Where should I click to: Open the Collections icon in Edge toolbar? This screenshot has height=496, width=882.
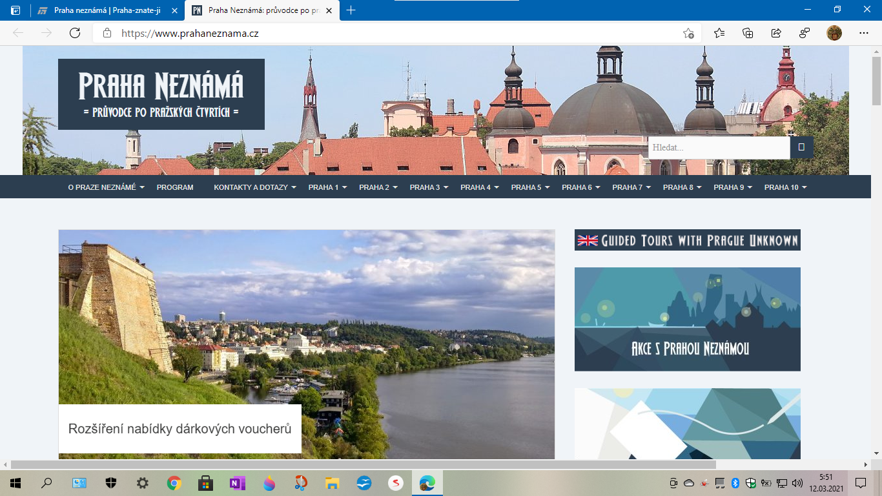(748, 33)
